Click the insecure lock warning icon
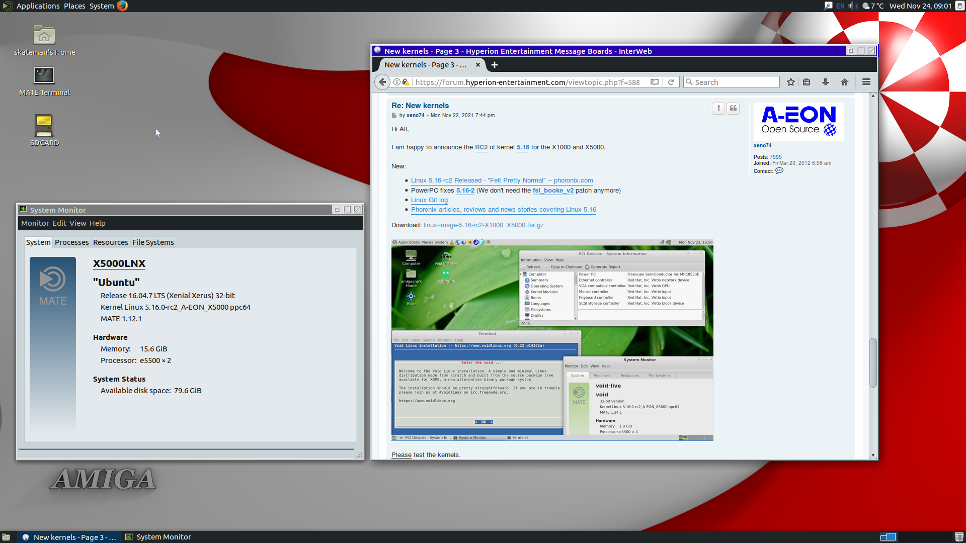Image resolution: width=966 pixels, height=543 pixels. [406, 82]
